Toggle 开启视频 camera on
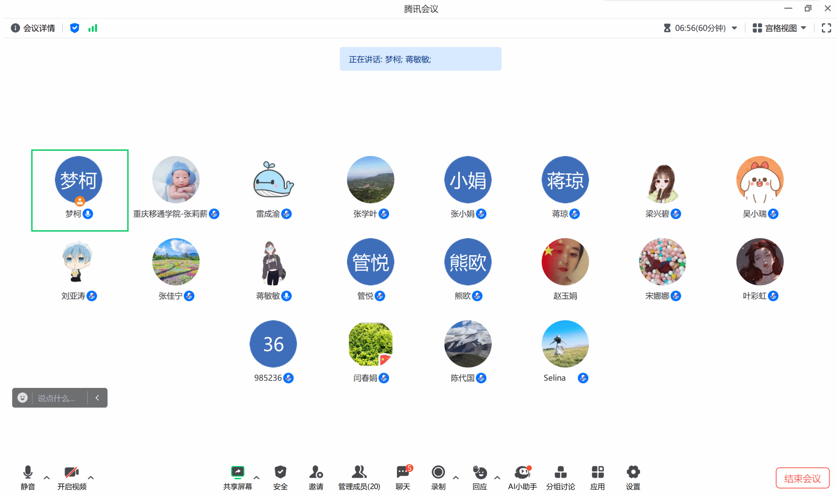Image resolution: width=837 pixels, height=494 pixels. 72,477
